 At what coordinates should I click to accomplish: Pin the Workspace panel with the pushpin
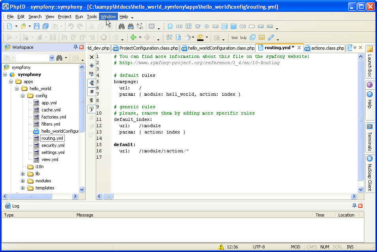coord(76,47)
